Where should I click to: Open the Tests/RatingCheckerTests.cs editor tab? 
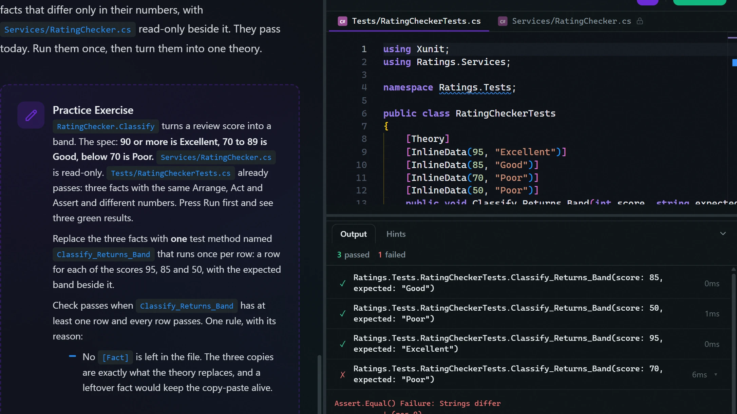409,21
